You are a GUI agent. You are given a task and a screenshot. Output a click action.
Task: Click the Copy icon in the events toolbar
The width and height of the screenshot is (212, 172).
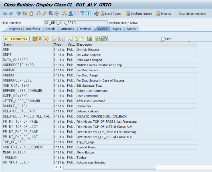[76, 39]
